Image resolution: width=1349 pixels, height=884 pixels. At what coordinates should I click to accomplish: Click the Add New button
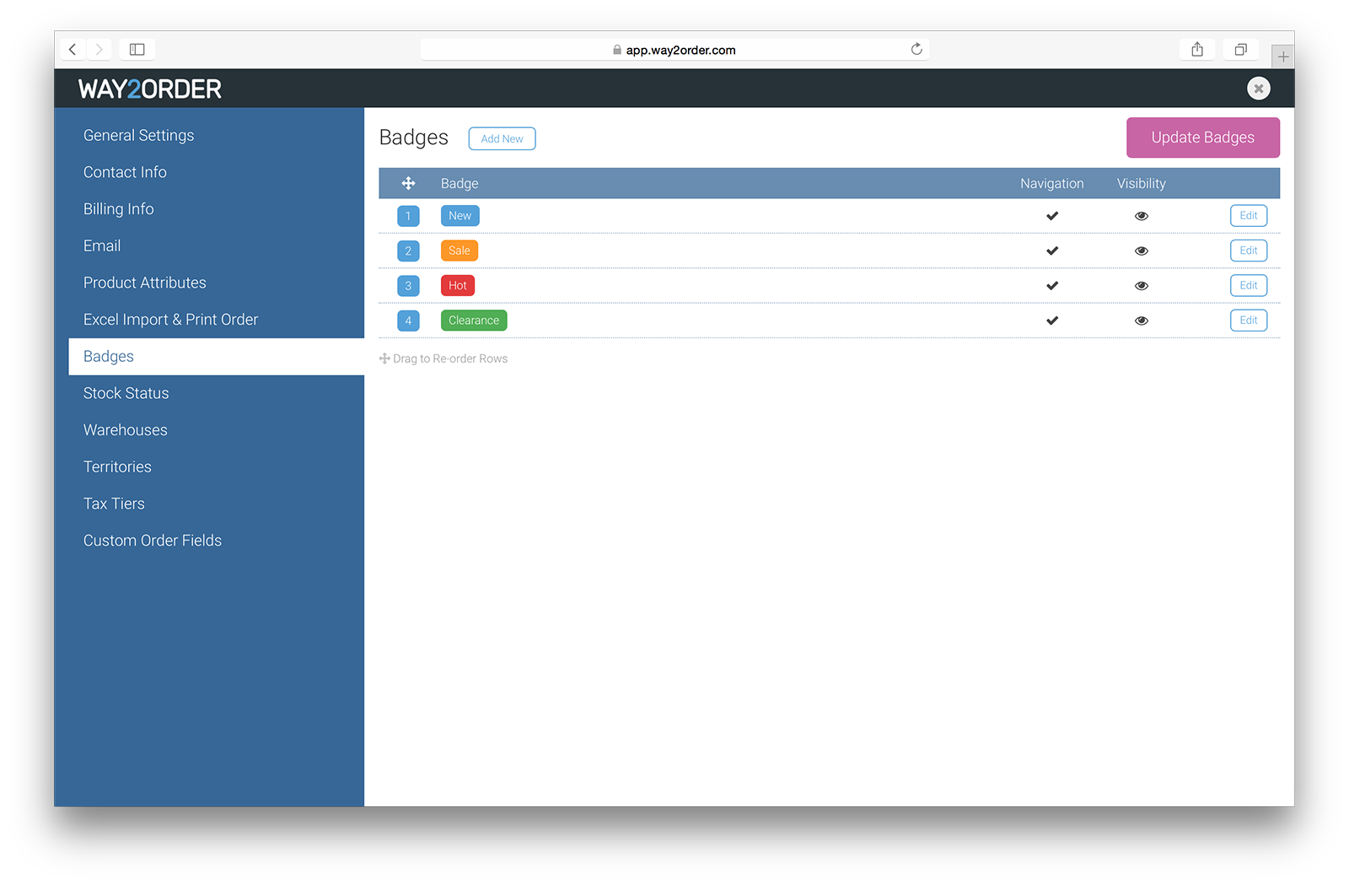[x=502, y=138]
